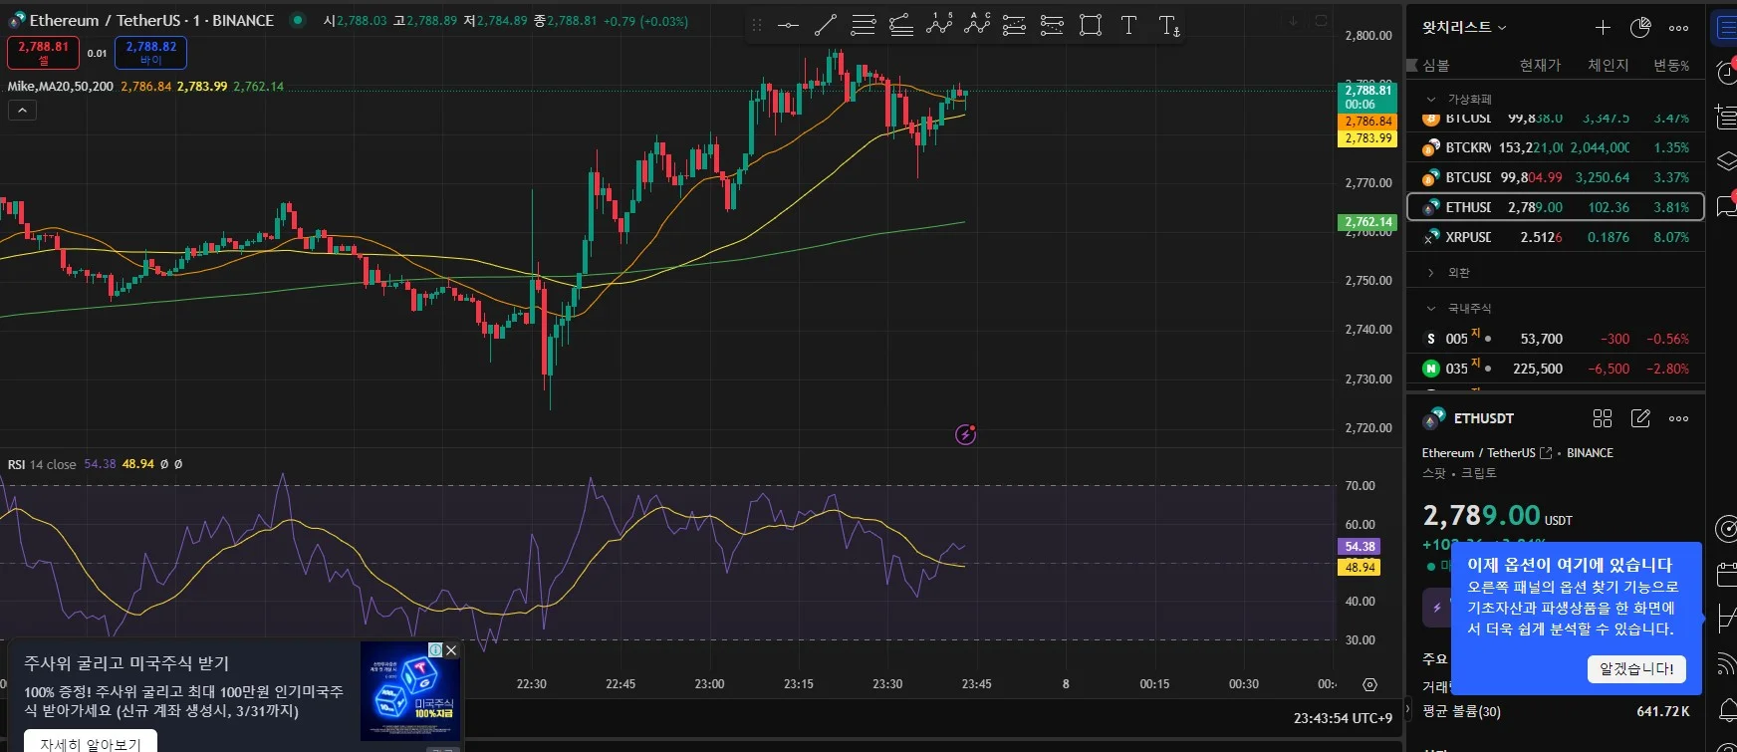This screenshot has width=1737, height=752.
Task: Click the RSI 54.38 value label
Action: tap(1359, 547)
